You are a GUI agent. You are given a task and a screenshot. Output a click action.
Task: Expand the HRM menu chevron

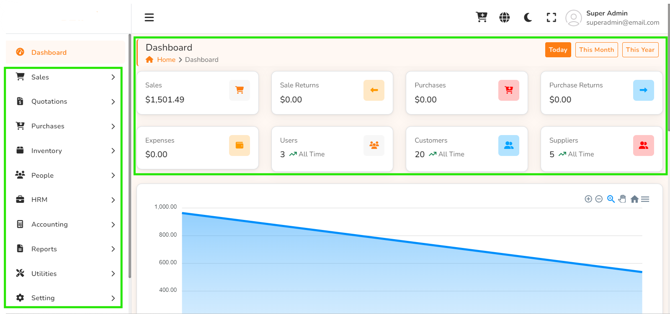(113, 200)
